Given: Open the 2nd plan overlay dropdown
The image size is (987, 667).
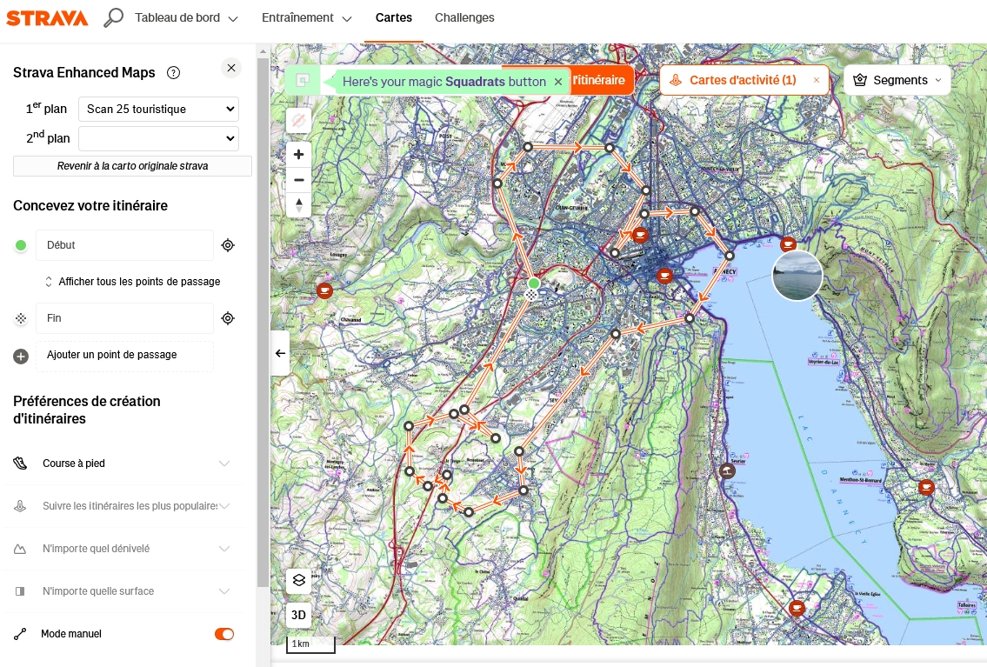Looking at the screenshot, I should coord(158,138).
